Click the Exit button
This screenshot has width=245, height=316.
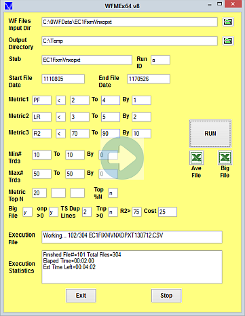click(x=81, y=296)
